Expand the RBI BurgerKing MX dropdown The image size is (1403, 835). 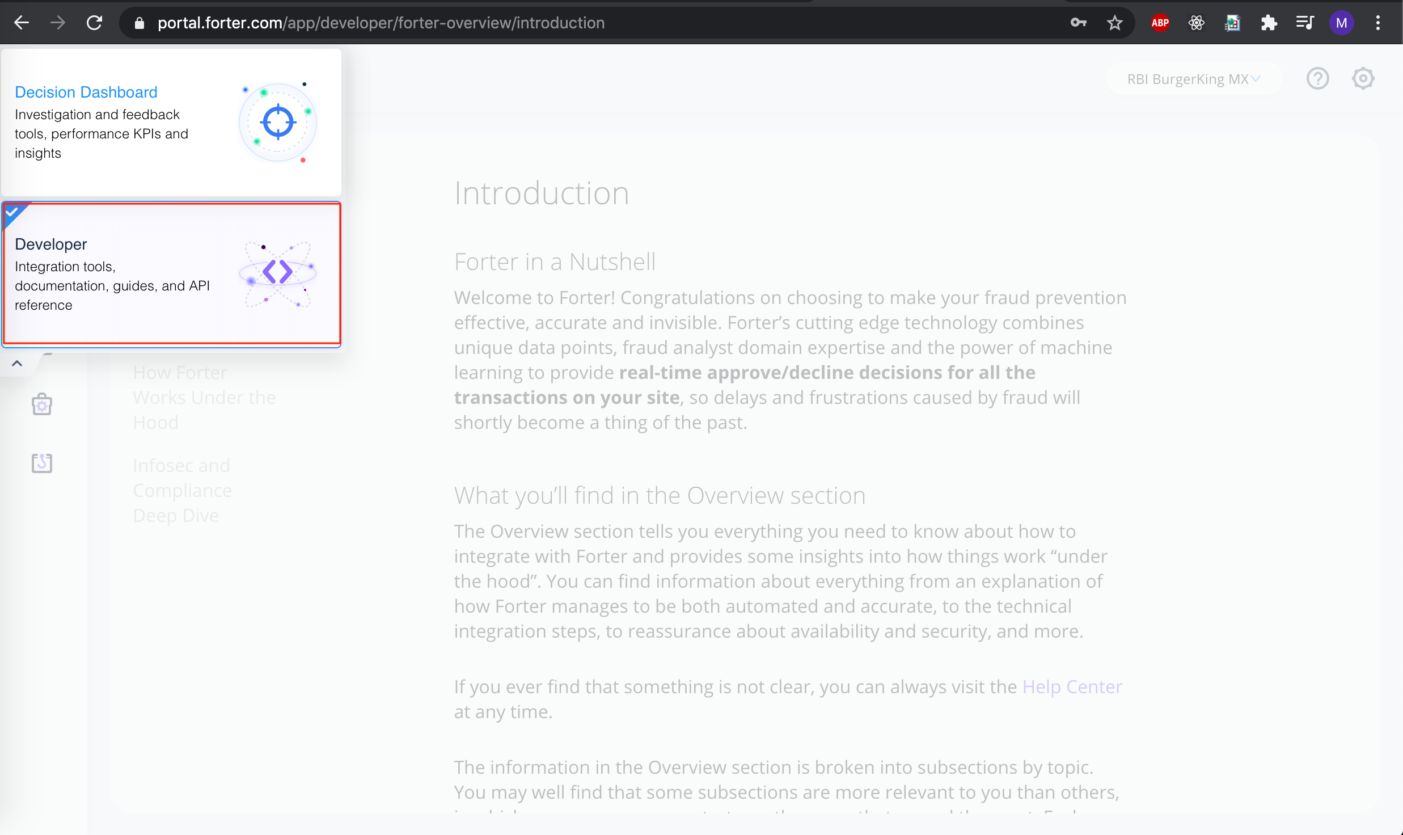(1193, 79)
